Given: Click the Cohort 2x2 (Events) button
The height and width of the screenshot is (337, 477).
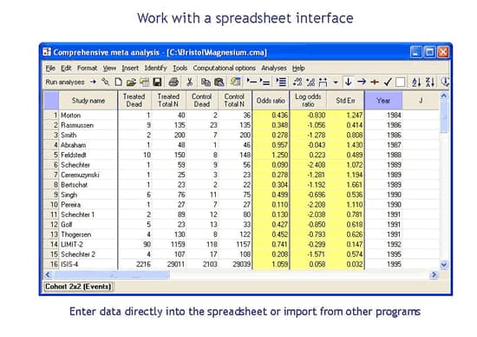Looking at the screenshot, I should (78, 287).
